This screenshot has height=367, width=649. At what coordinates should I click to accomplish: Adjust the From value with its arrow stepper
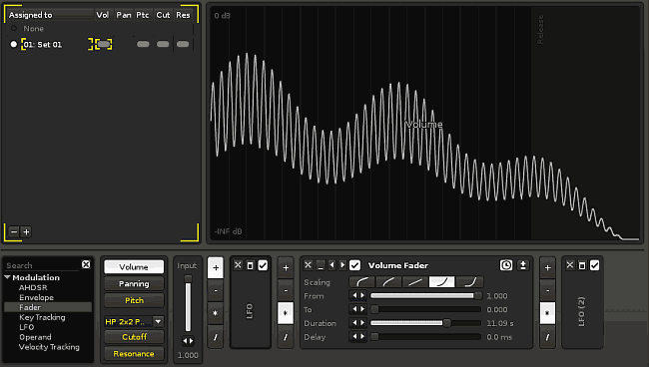(358, 295)
